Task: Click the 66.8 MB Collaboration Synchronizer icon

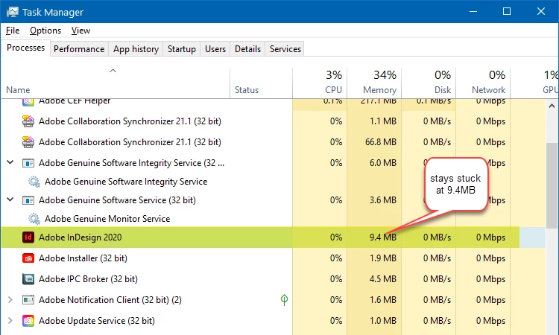Action: [x=28, y=142]
